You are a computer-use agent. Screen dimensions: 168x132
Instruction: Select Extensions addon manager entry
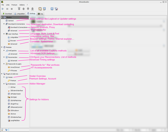(11, 84)
